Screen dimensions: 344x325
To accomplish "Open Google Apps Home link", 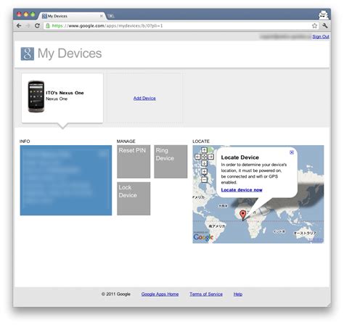I will (160, 295).
